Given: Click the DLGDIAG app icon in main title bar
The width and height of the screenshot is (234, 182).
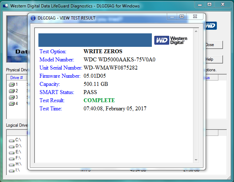Looking at the screenshot, I should [6, 6].
